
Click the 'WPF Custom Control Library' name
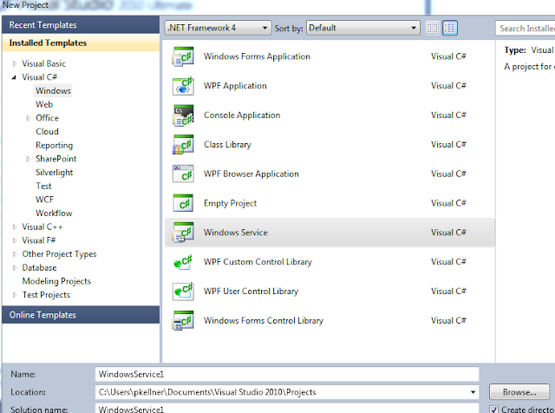pos(258,262)
